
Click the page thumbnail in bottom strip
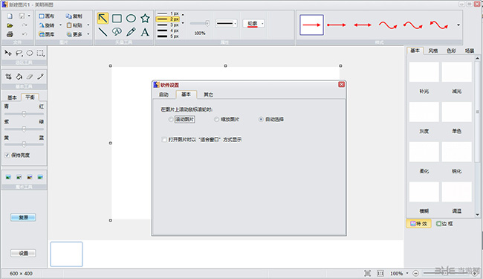(x=67, y=254)
